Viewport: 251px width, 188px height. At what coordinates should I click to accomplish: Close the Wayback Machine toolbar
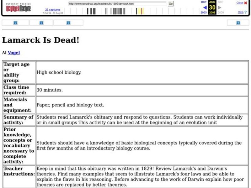point(240,3)
